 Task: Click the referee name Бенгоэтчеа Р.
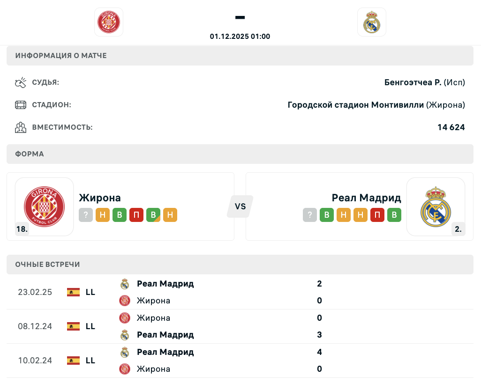[413, 82]
